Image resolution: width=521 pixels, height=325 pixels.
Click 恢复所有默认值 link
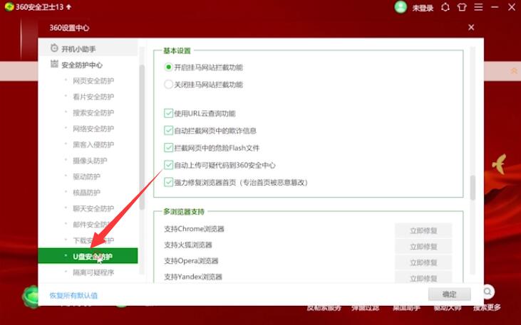click(x=73, y=295)
